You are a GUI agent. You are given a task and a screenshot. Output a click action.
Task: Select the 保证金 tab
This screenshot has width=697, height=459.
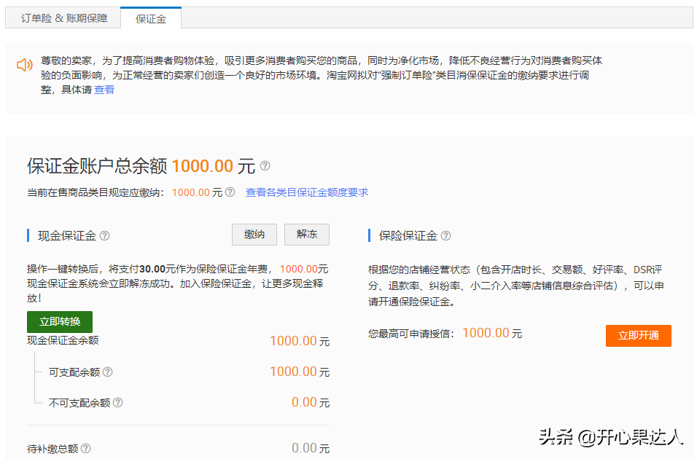pos(151,19)
